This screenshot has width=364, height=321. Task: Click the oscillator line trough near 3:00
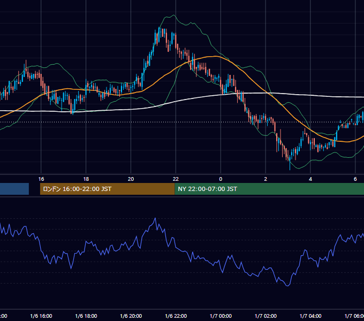(288, 286)
